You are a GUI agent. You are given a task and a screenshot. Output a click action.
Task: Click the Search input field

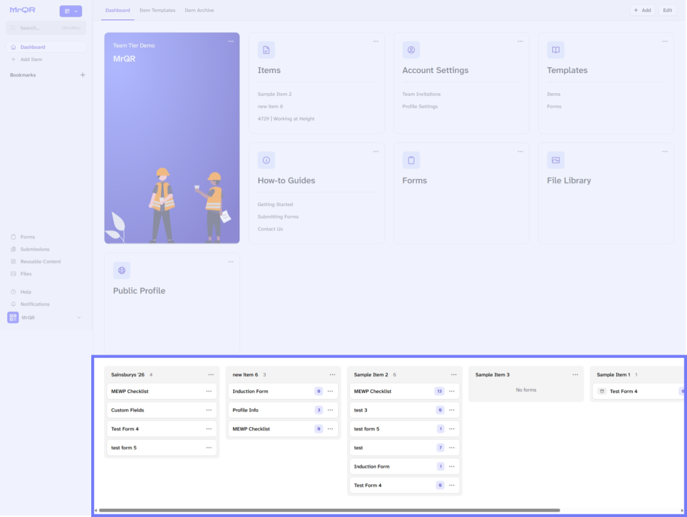pos(46,28)
